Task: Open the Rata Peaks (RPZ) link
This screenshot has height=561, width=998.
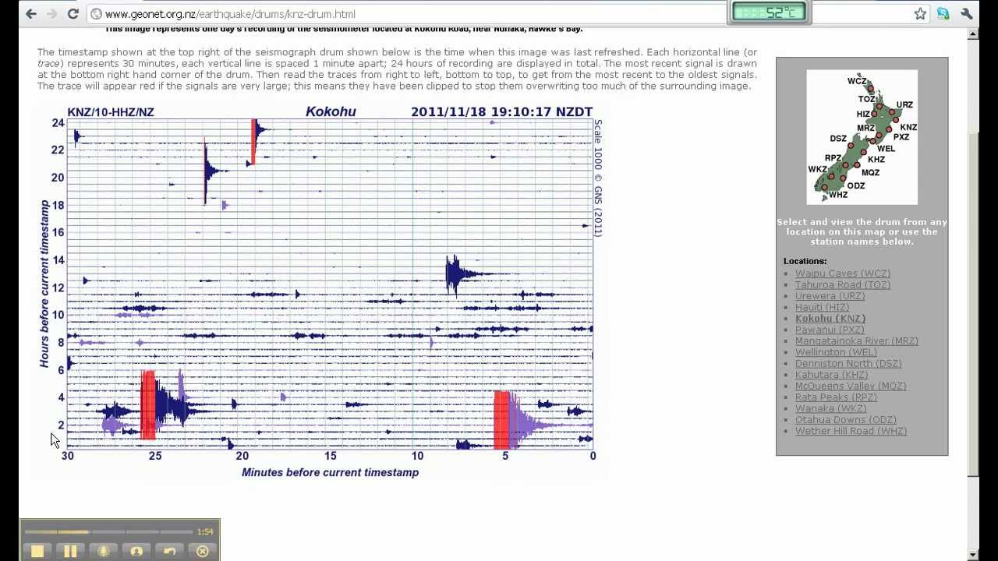Action: point(836,397)
